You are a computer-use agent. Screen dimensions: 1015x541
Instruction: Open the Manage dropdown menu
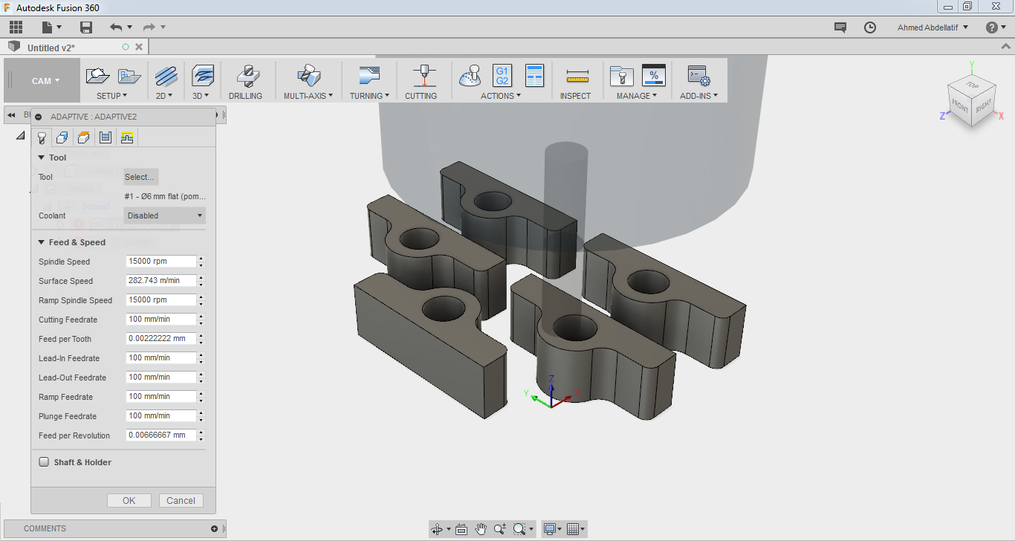637,96
